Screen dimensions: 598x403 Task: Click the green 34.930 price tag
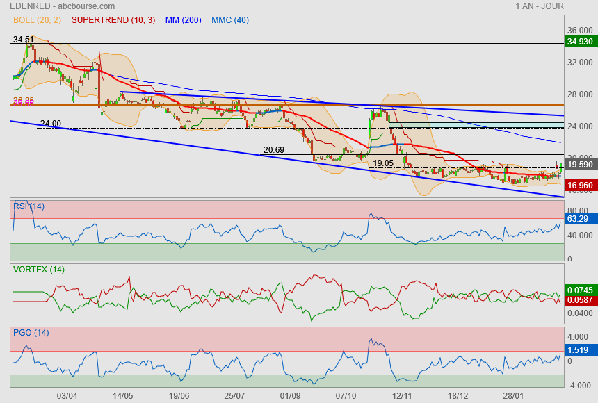click(579, 42)
